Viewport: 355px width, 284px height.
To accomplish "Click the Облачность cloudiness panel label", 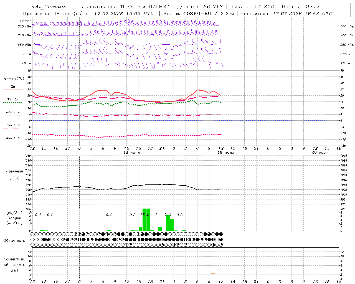I will tap(14, 241).
